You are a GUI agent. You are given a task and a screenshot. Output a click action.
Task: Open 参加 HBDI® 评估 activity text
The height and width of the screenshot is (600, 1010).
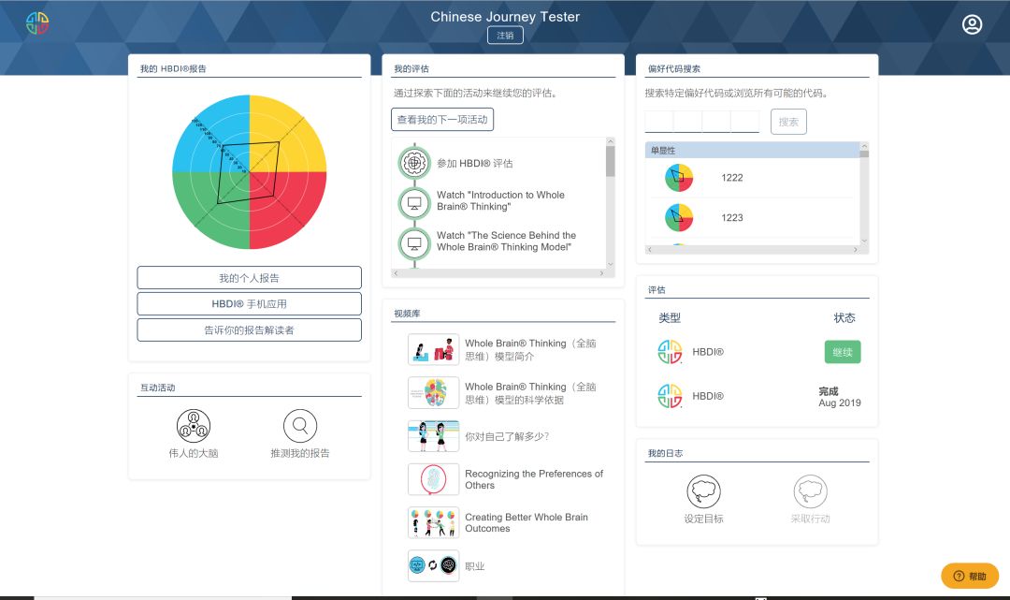pyautogui.click(x=475, y=164)
